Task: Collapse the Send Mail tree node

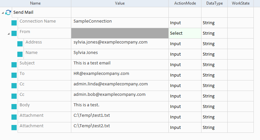Action: pyautogui.click(x=3, y=13)
